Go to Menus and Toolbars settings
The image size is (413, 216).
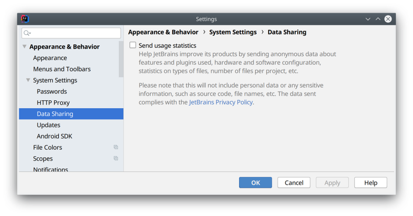(62, 69)
